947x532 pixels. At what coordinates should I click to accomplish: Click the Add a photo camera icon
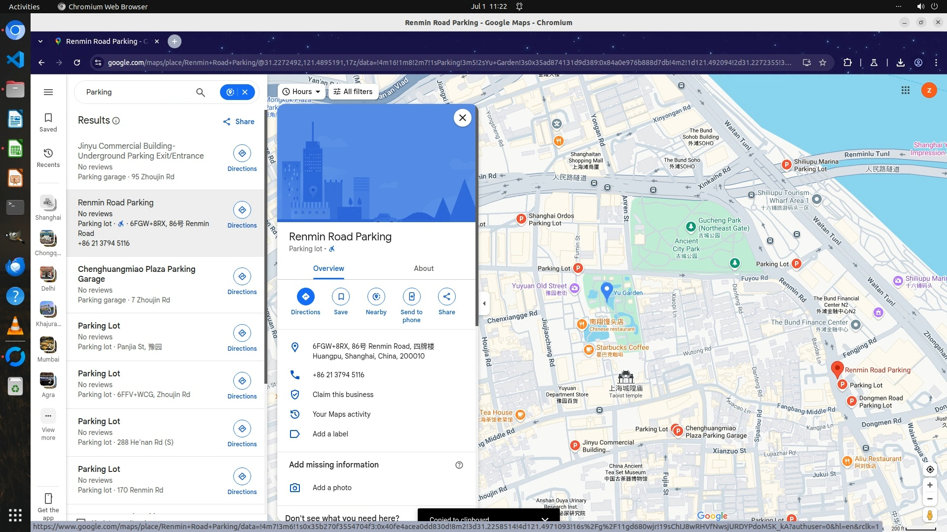tap(295, 488)
